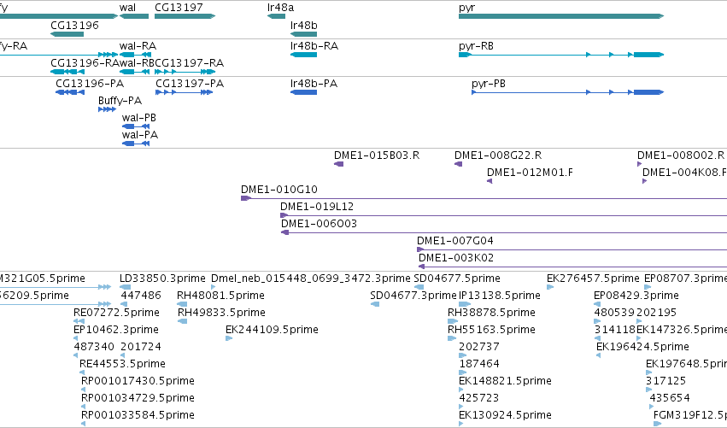Select the RH55163.5prime EST
The width and height of the screenshot is (727, 428).
[x=452, y=338]
